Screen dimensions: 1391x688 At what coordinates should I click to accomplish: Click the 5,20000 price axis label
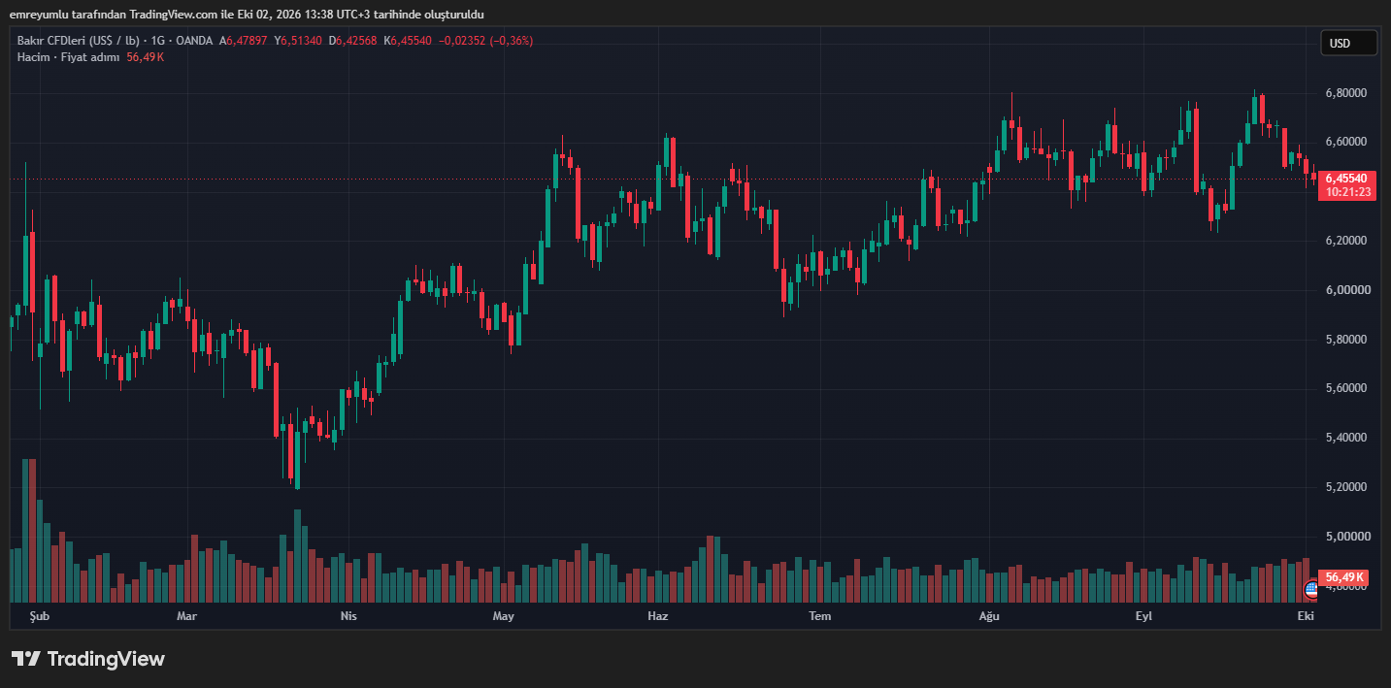pyautogui.click(x=1346, y=487)
